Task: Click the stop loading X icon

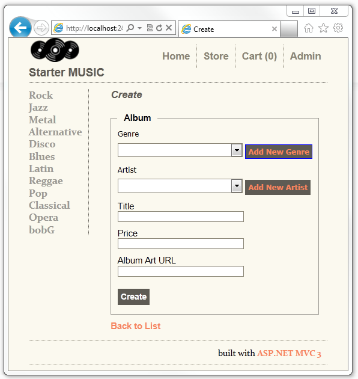Action: (x=169, y=28)
